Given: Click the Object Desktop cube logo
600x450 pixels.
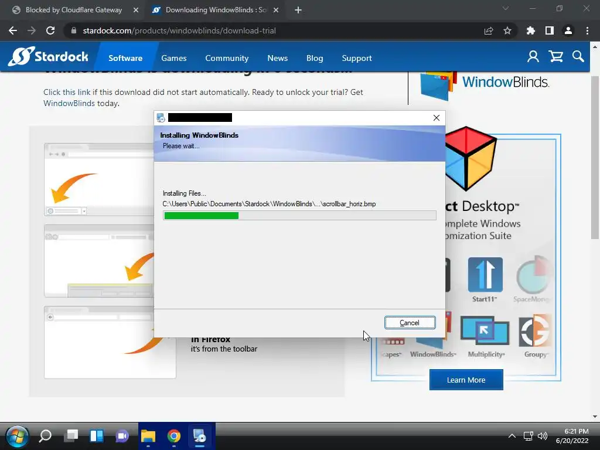Looking at the screenshot, I should coord(471,158).
